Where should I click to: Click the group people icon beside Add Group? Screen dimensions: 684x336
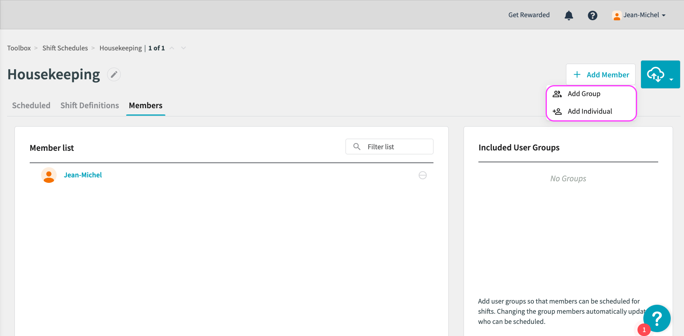[x=557, y=94]
